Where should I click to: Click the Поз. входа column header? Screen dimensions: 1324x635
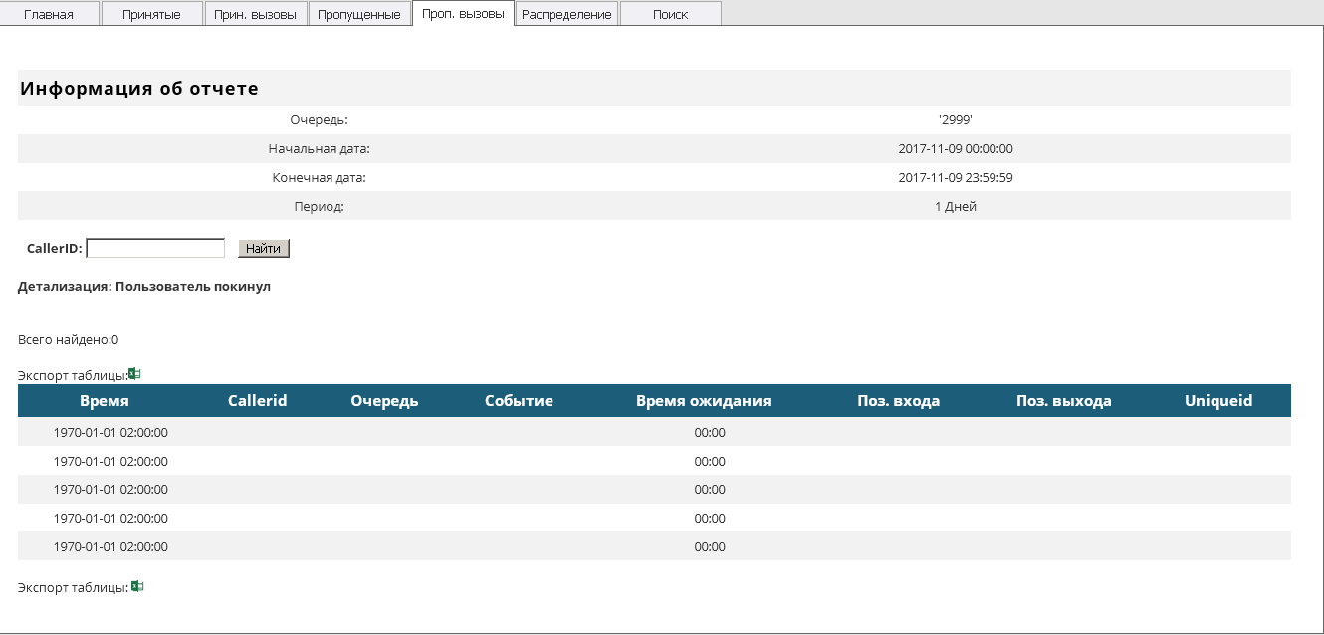898,401
